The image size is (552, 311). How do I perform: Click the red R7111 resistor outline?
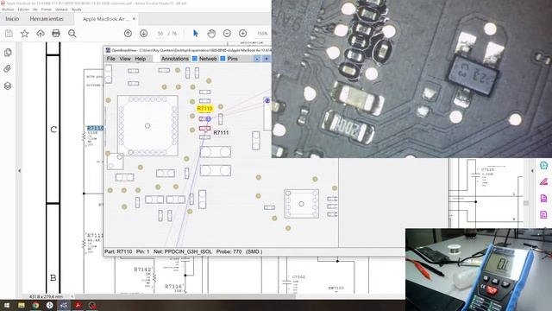point(205,129)
